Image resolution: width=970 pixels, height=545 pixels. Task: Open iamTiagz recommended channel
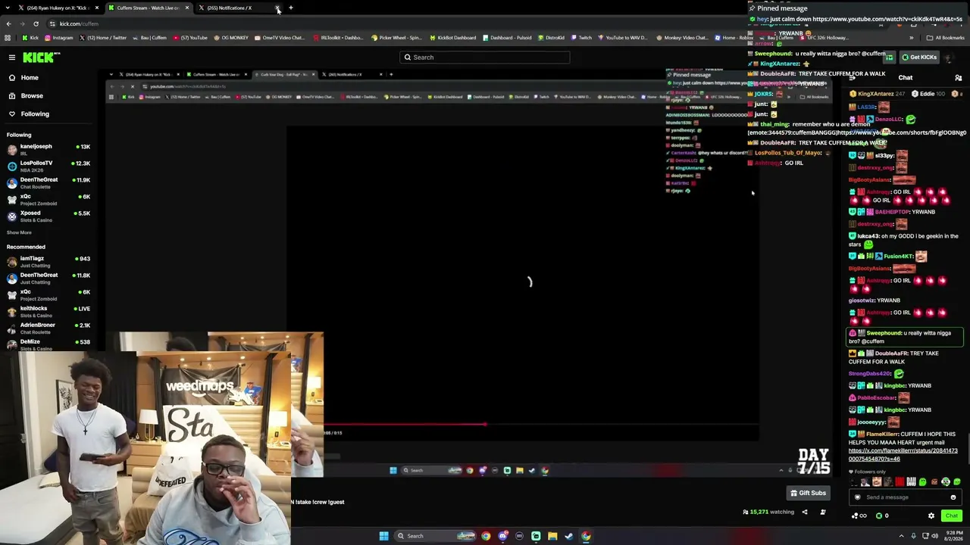(x=48, y=261)
